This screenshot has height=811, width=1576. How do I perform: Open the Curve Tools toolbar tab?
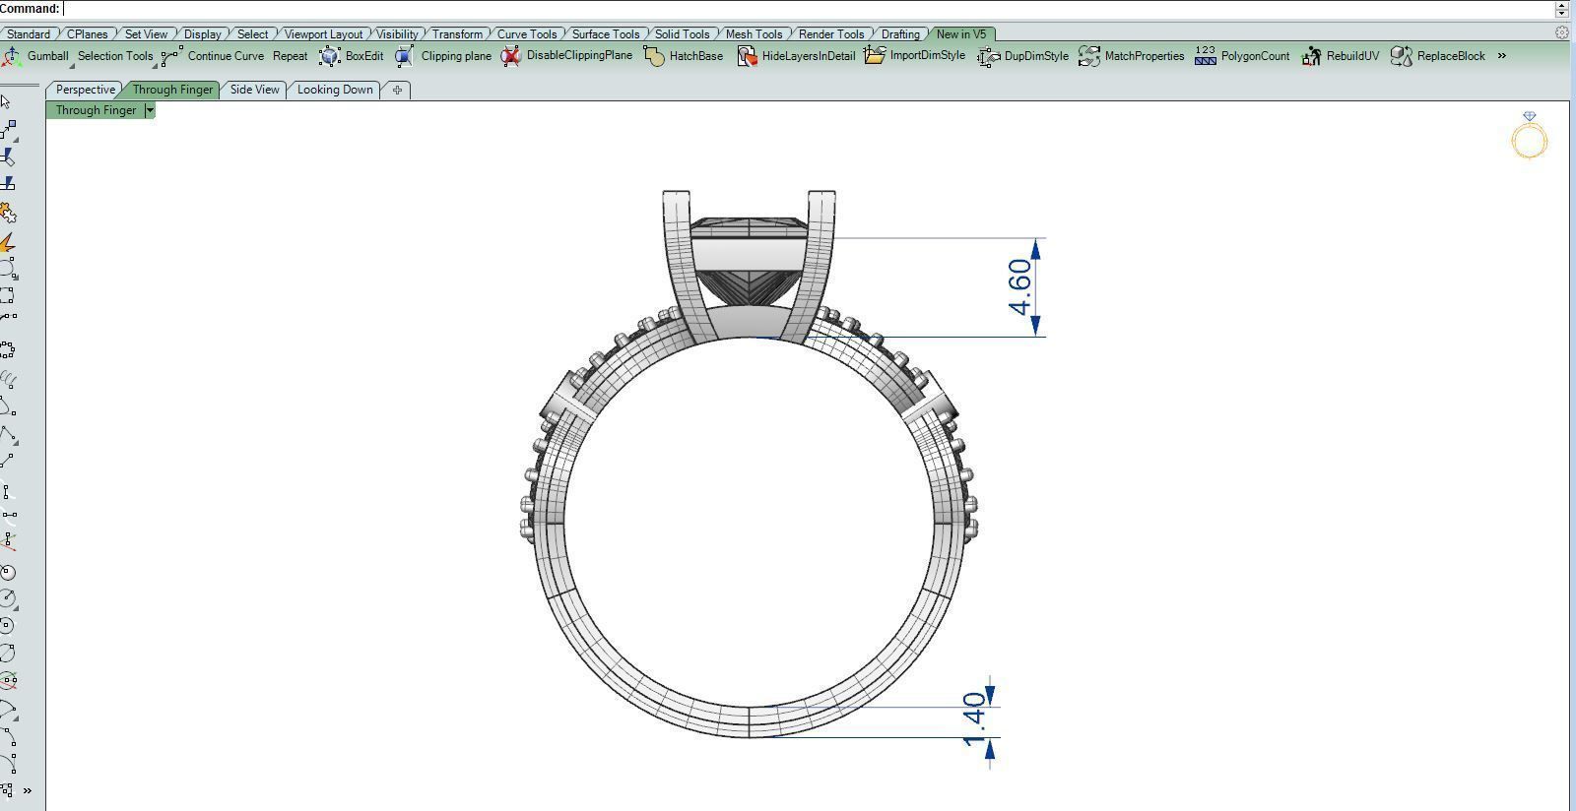pyautogui.click(x=526, y=33)
